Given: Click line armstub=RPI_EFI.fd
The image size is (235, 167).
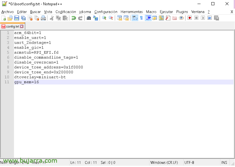Looking at the screenshot, I should [x=36, y=52].
